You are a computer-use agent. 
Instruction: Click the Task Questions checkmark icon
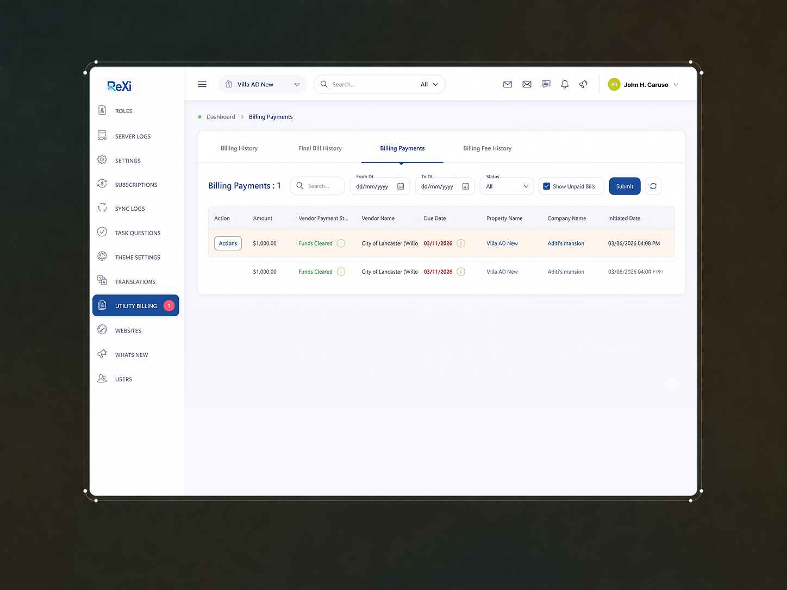[x=102, y=232]
